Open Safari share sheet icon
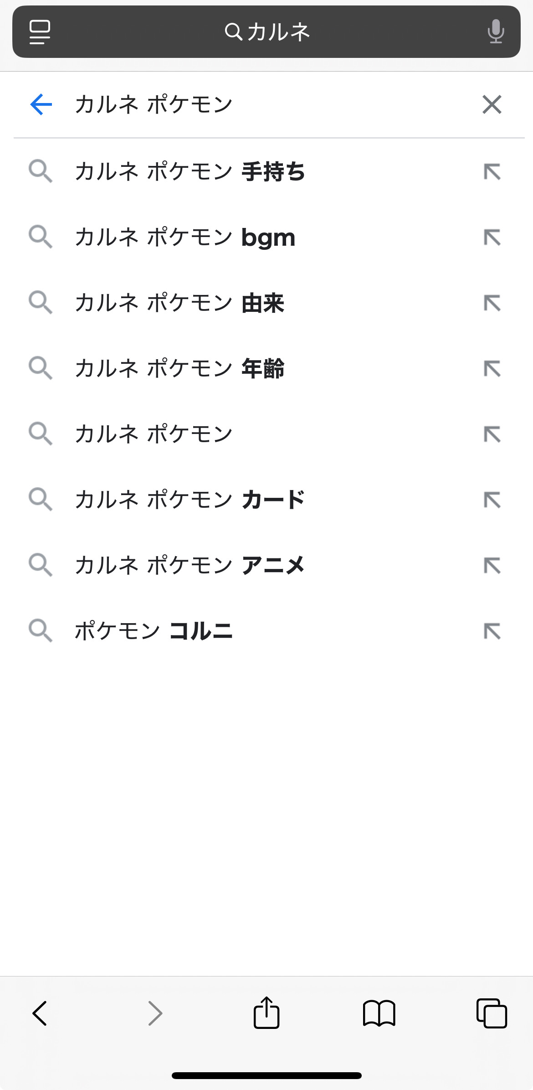This screenshot has height=1090, width=533. [x=266, y=1013]
